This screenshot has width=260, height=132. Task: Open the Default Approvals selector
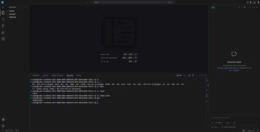click(x=229, y=127)
